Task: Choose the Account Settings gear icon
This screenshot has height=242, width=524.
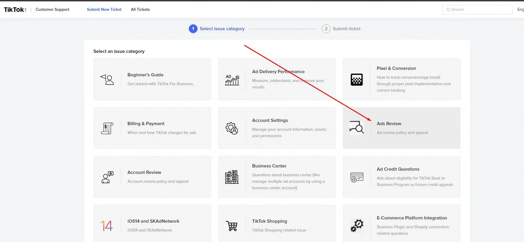Action: pyautogui.click(x=232, y=128)
